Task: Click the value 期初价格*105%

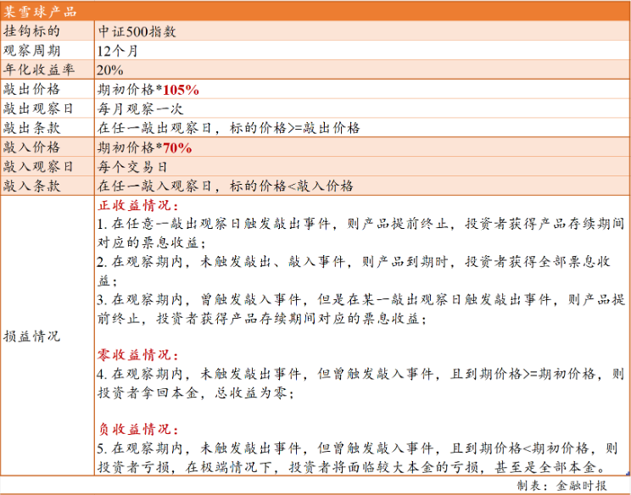Action: [148, 90]
